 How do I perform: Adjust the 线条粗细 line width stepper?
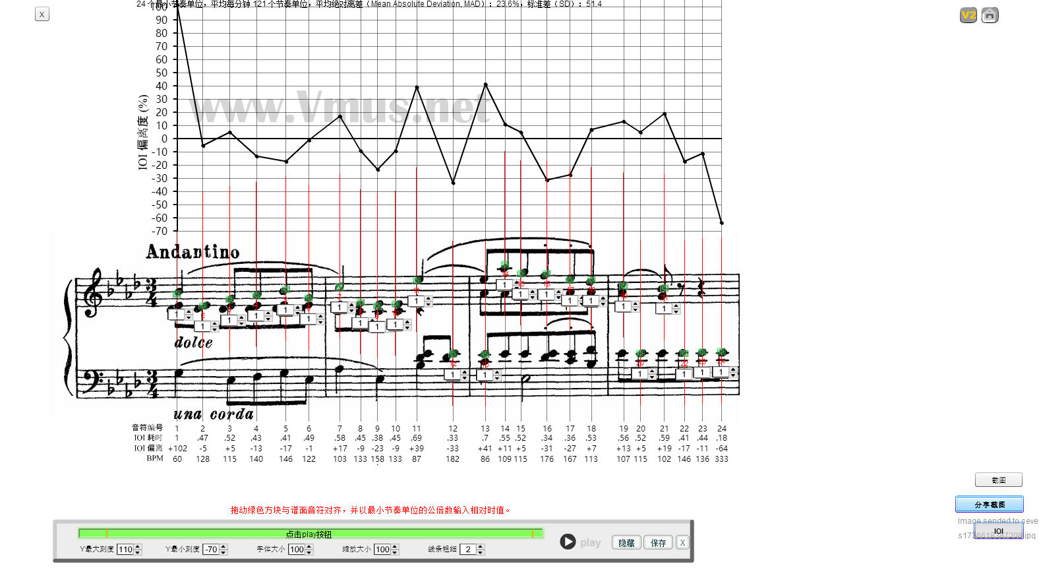tap(481, 549)
